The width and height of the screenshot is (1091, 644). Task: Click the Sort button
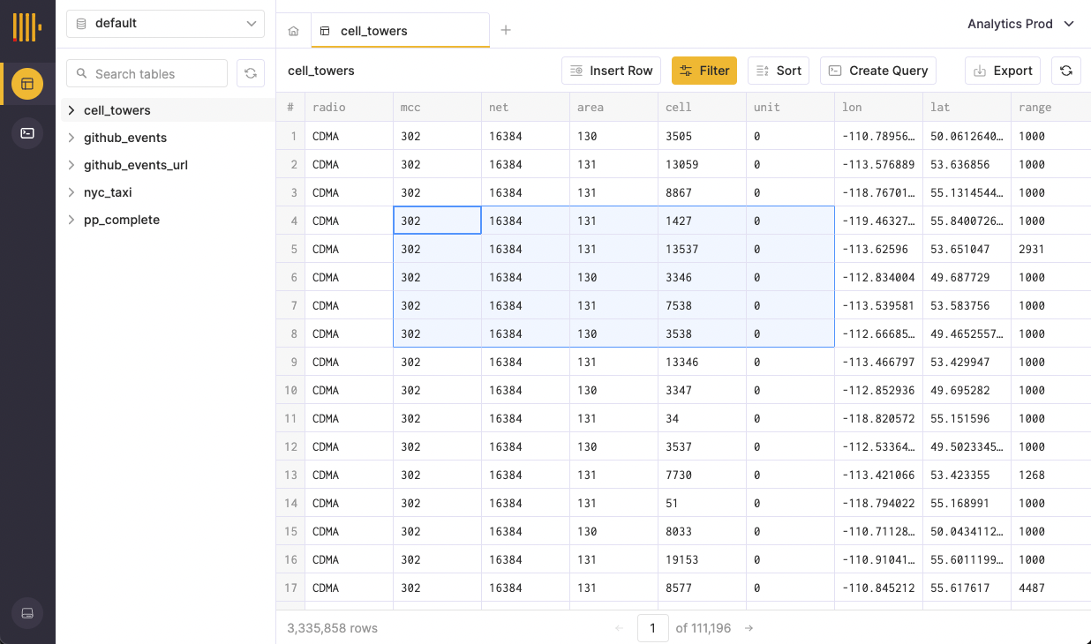click(x=779, y=71)
